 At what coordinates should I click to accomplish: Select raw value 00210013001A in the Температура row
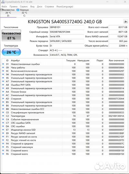(x=116, y=116)
